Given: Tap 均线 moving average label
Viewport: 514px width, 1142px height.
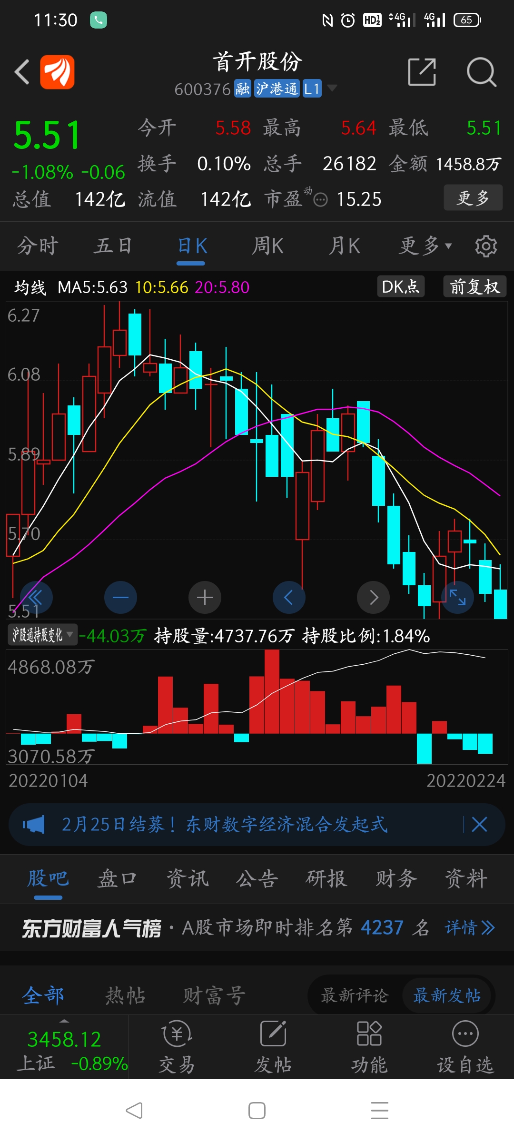Looking at the screenshot, I should [30, 287].
